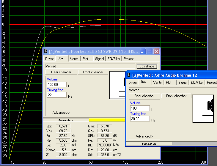Click blue Volume label in Brahma window

136,103
